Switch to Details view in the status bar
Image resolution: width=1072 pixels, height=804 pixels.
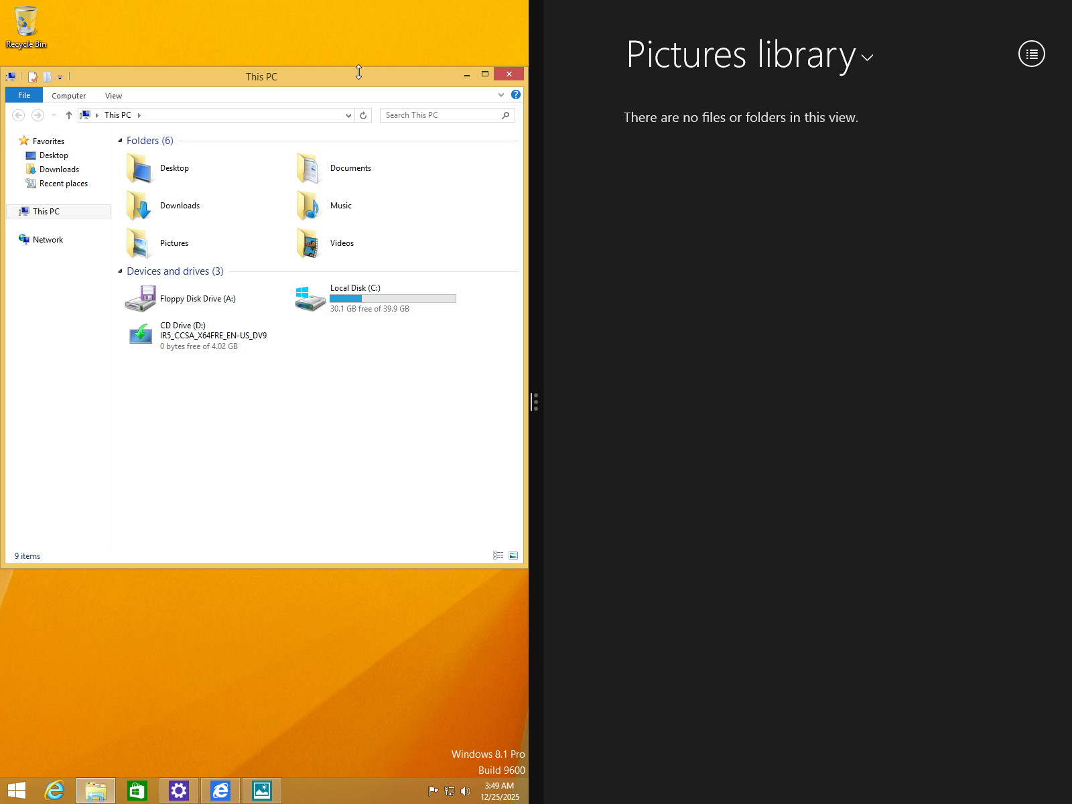click(x=498, y=555)
